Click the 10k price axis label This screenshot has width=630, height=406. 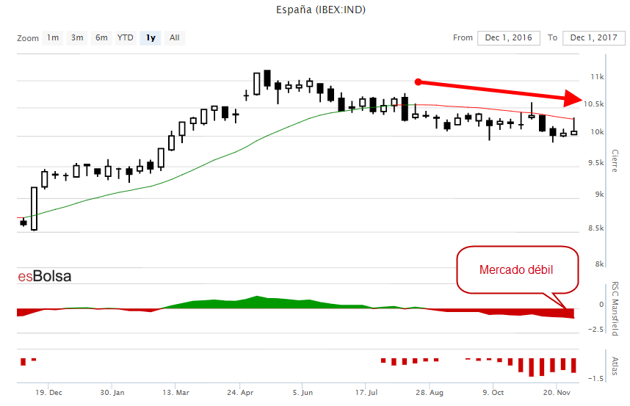point(597,131)
